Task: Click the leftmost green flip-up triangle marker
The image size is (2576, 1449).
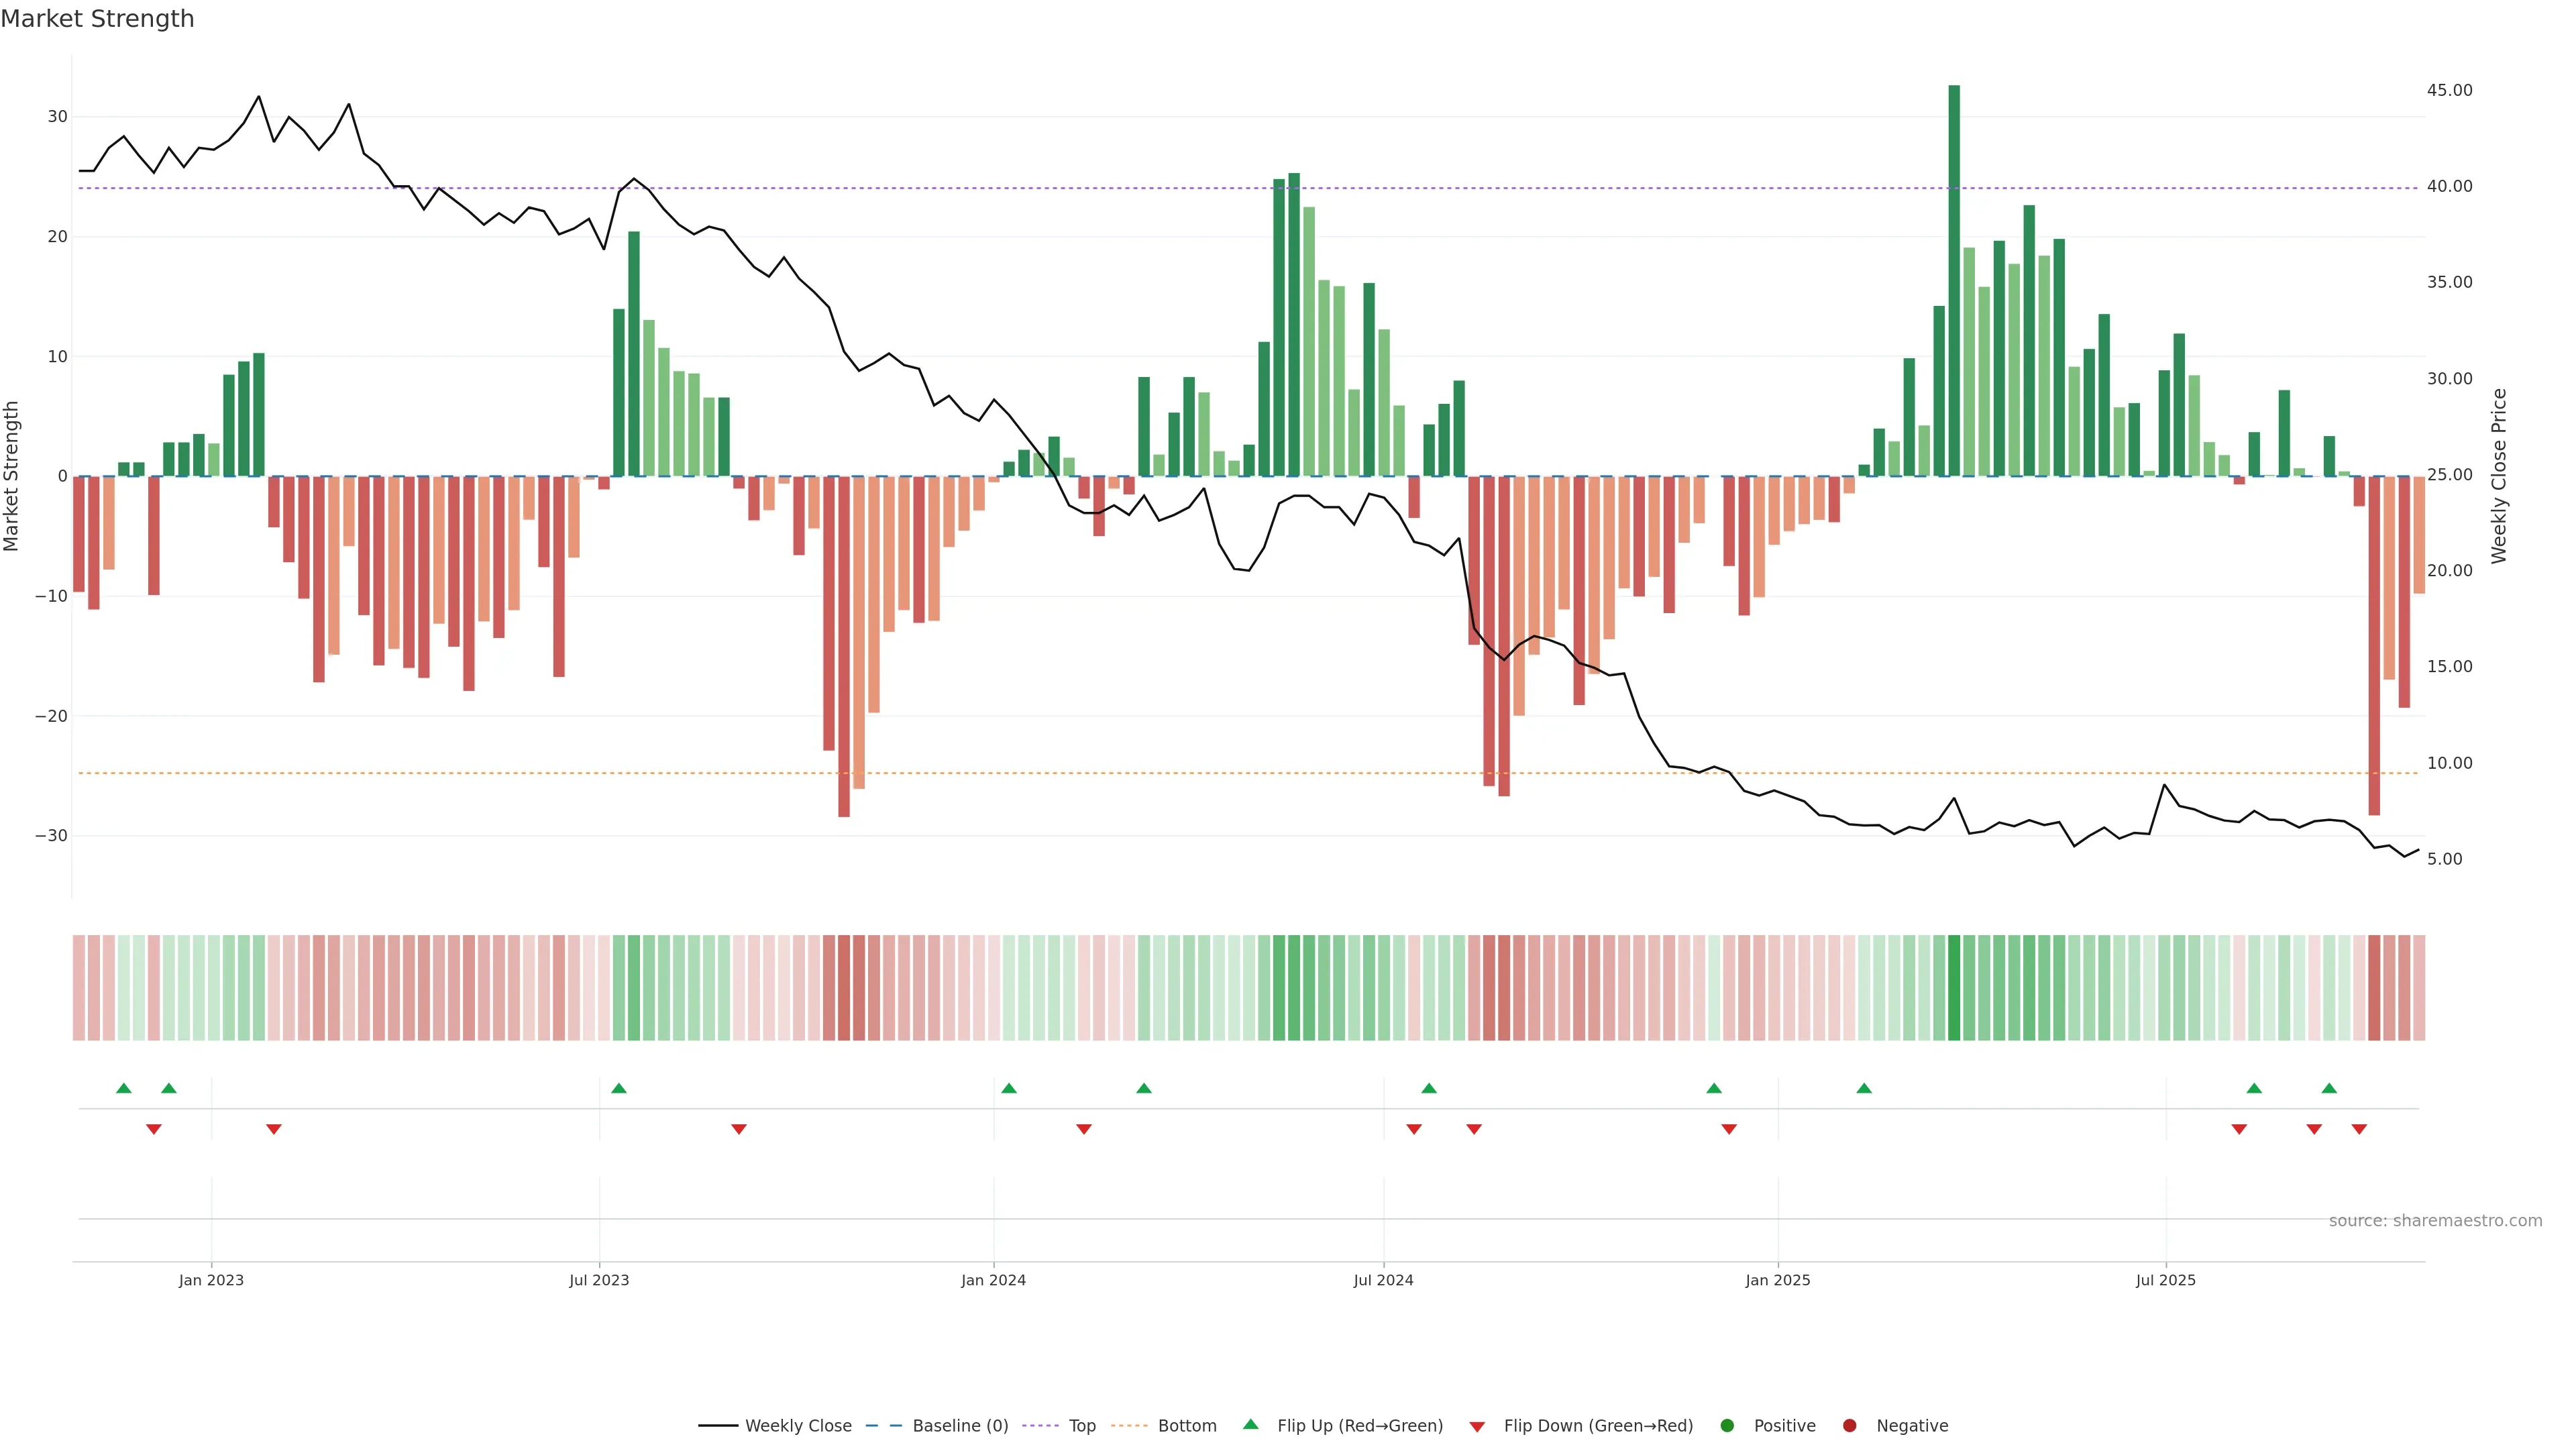Action: tap(124, 1088)
